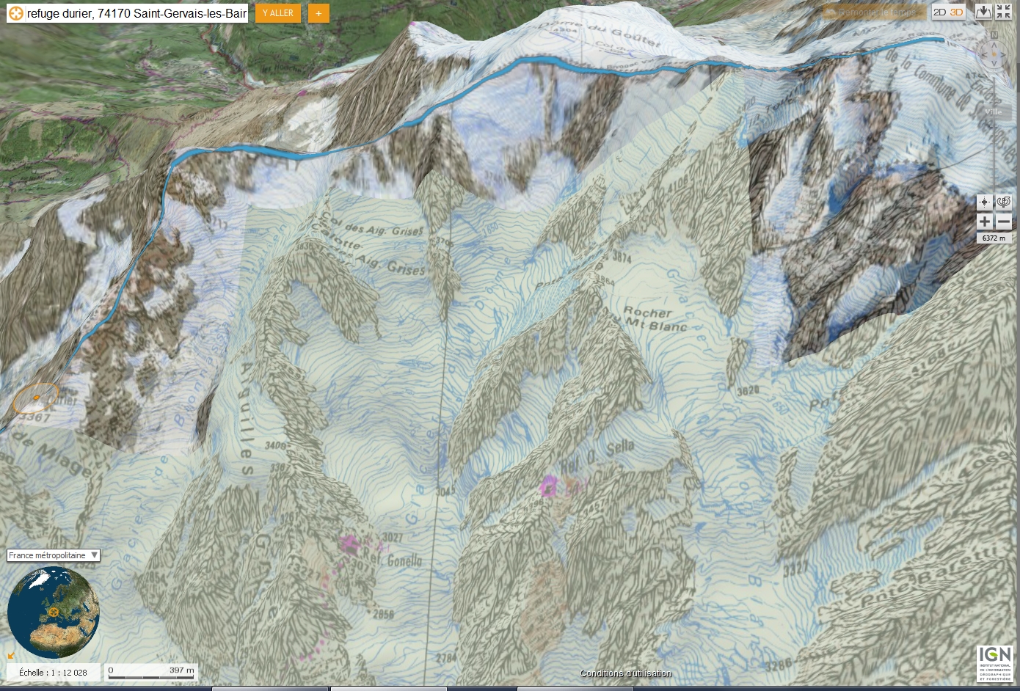Click the orange locate icon in search box

16,13
